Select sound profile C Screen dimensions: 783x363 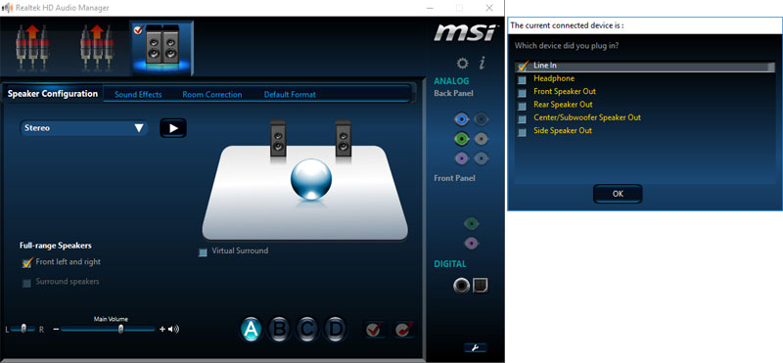point(307,329)
